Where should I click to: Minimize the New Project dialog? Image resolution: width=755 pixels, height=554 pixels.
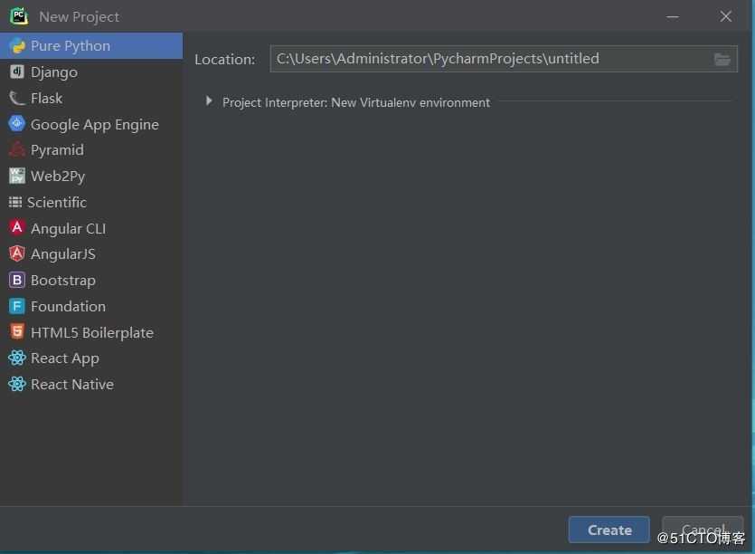(x=673, y=16)
